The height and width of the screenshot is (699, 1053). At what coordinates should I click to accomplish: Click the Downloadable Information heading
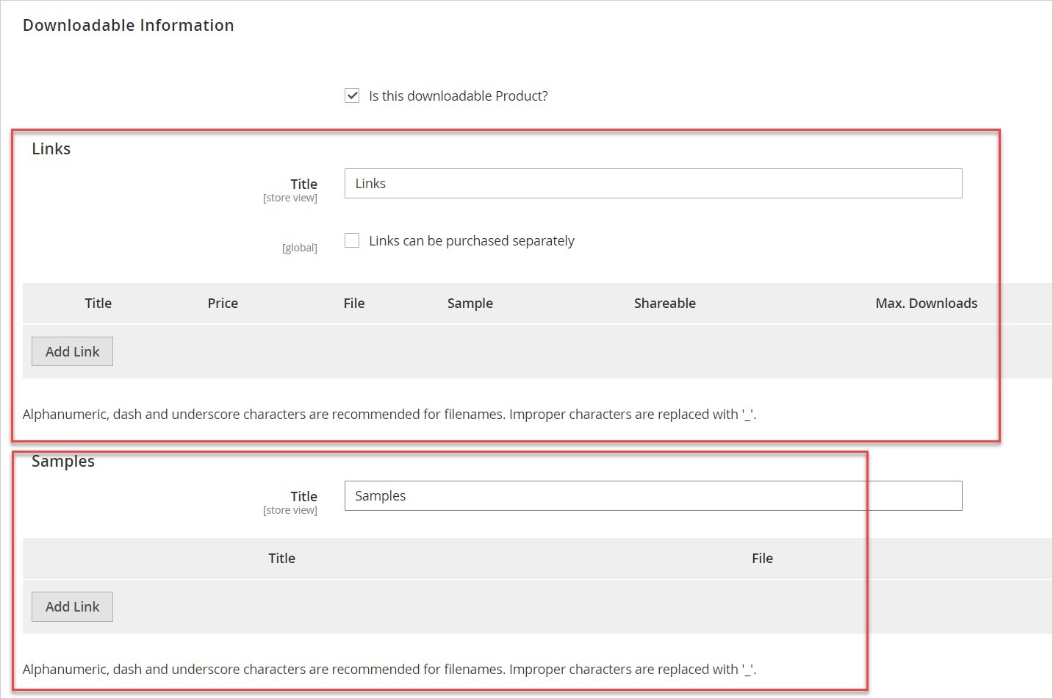coord(129,24)
